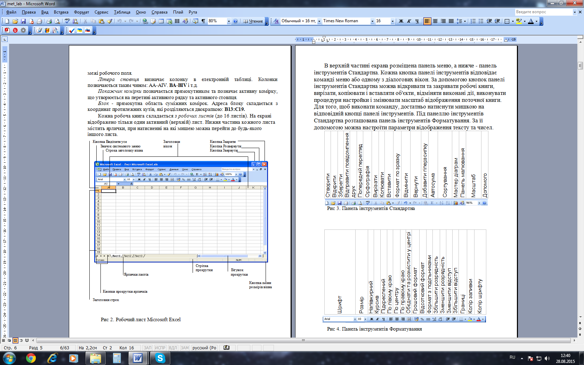This screenshot has height=365, width=584.
Task: Enable align right paragraph
Action: 443,21
